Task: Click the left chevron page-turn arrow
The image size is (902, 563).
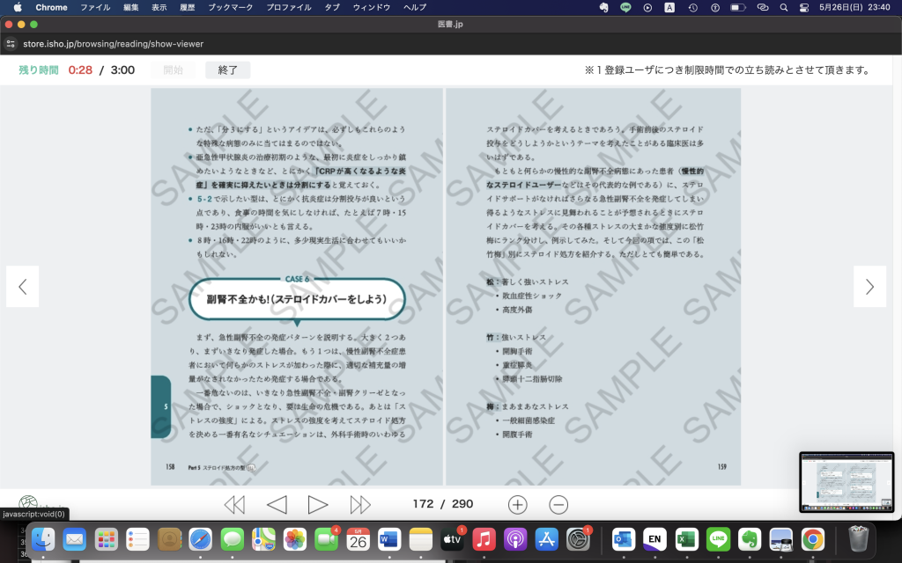Action: pos(23,287)
